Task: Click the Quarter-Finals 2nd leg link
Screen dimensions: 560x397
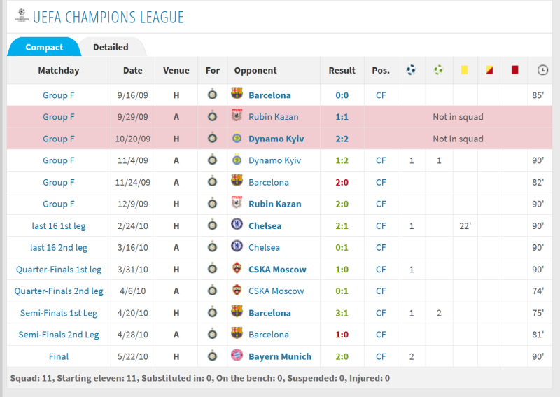Action: click(59, 291)
